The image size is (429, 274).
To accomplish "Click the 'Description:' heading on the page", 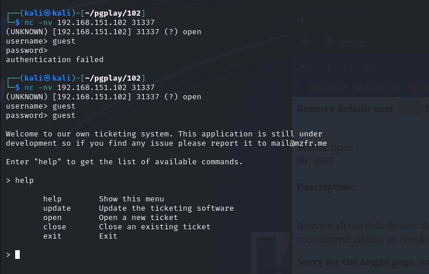I will 325,187.
